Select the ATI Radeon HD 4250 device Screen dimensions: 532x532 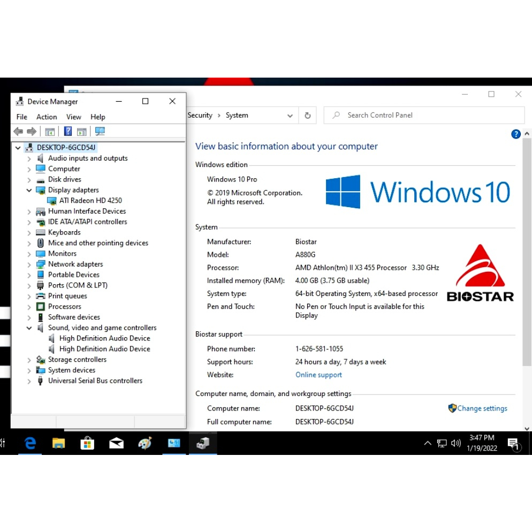90,201
